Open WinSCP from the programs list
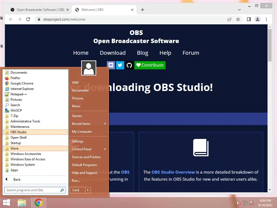 pos(35,110)
